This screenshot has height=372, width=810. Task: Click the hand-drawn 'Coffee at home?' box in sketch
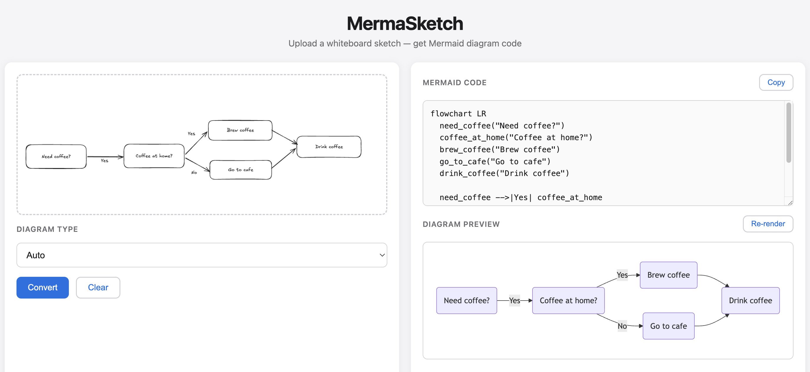[x=154, y=156]
